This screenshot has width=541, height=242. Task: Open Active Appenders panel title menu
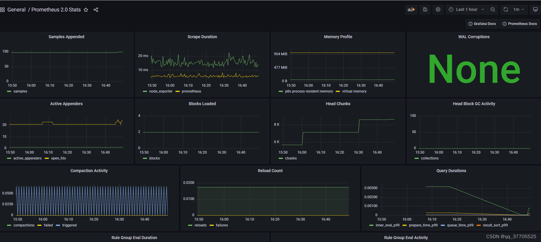[66, 104]
